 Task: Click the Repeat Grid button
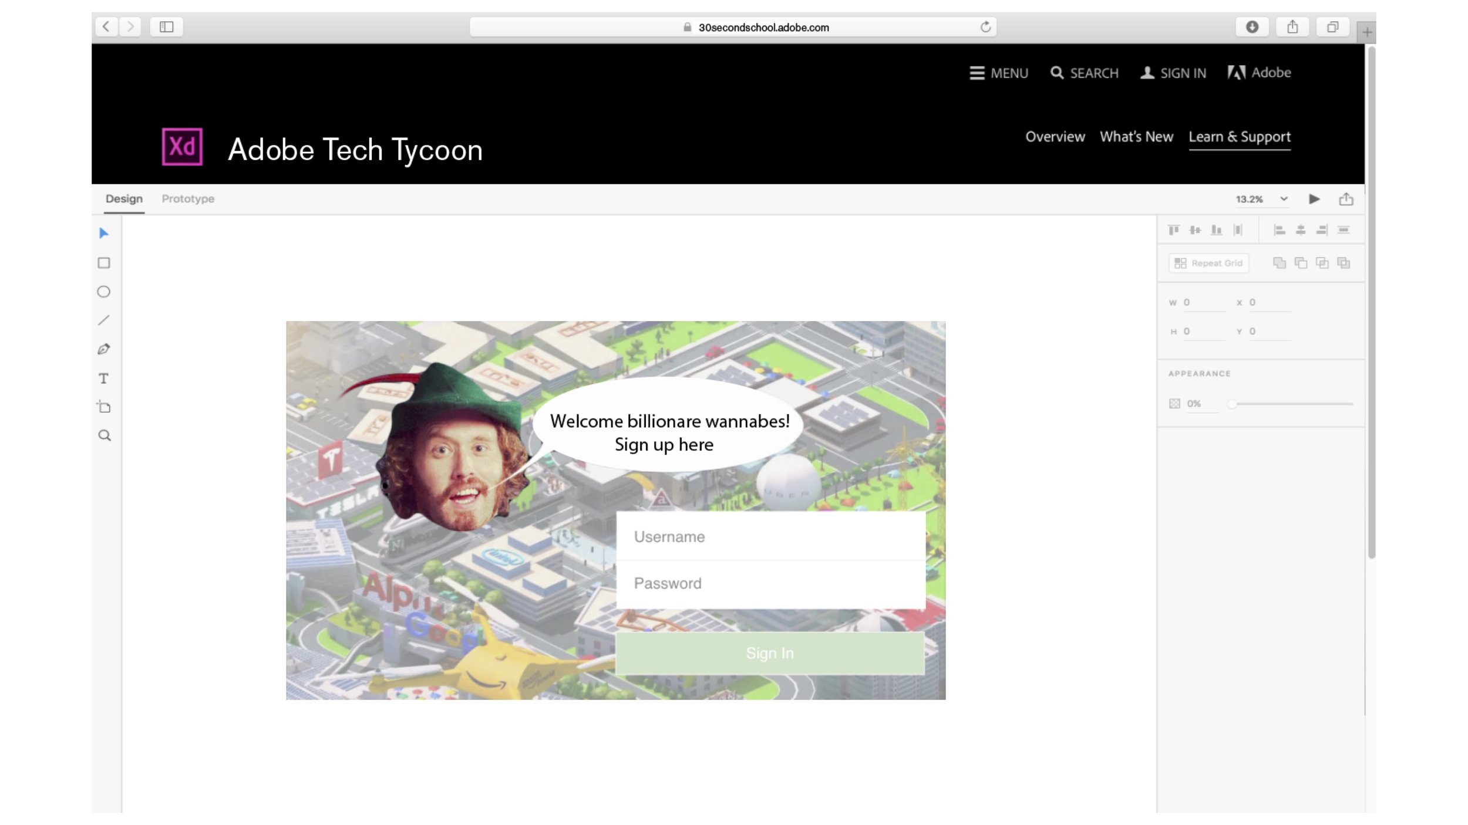pos(1208,263)
